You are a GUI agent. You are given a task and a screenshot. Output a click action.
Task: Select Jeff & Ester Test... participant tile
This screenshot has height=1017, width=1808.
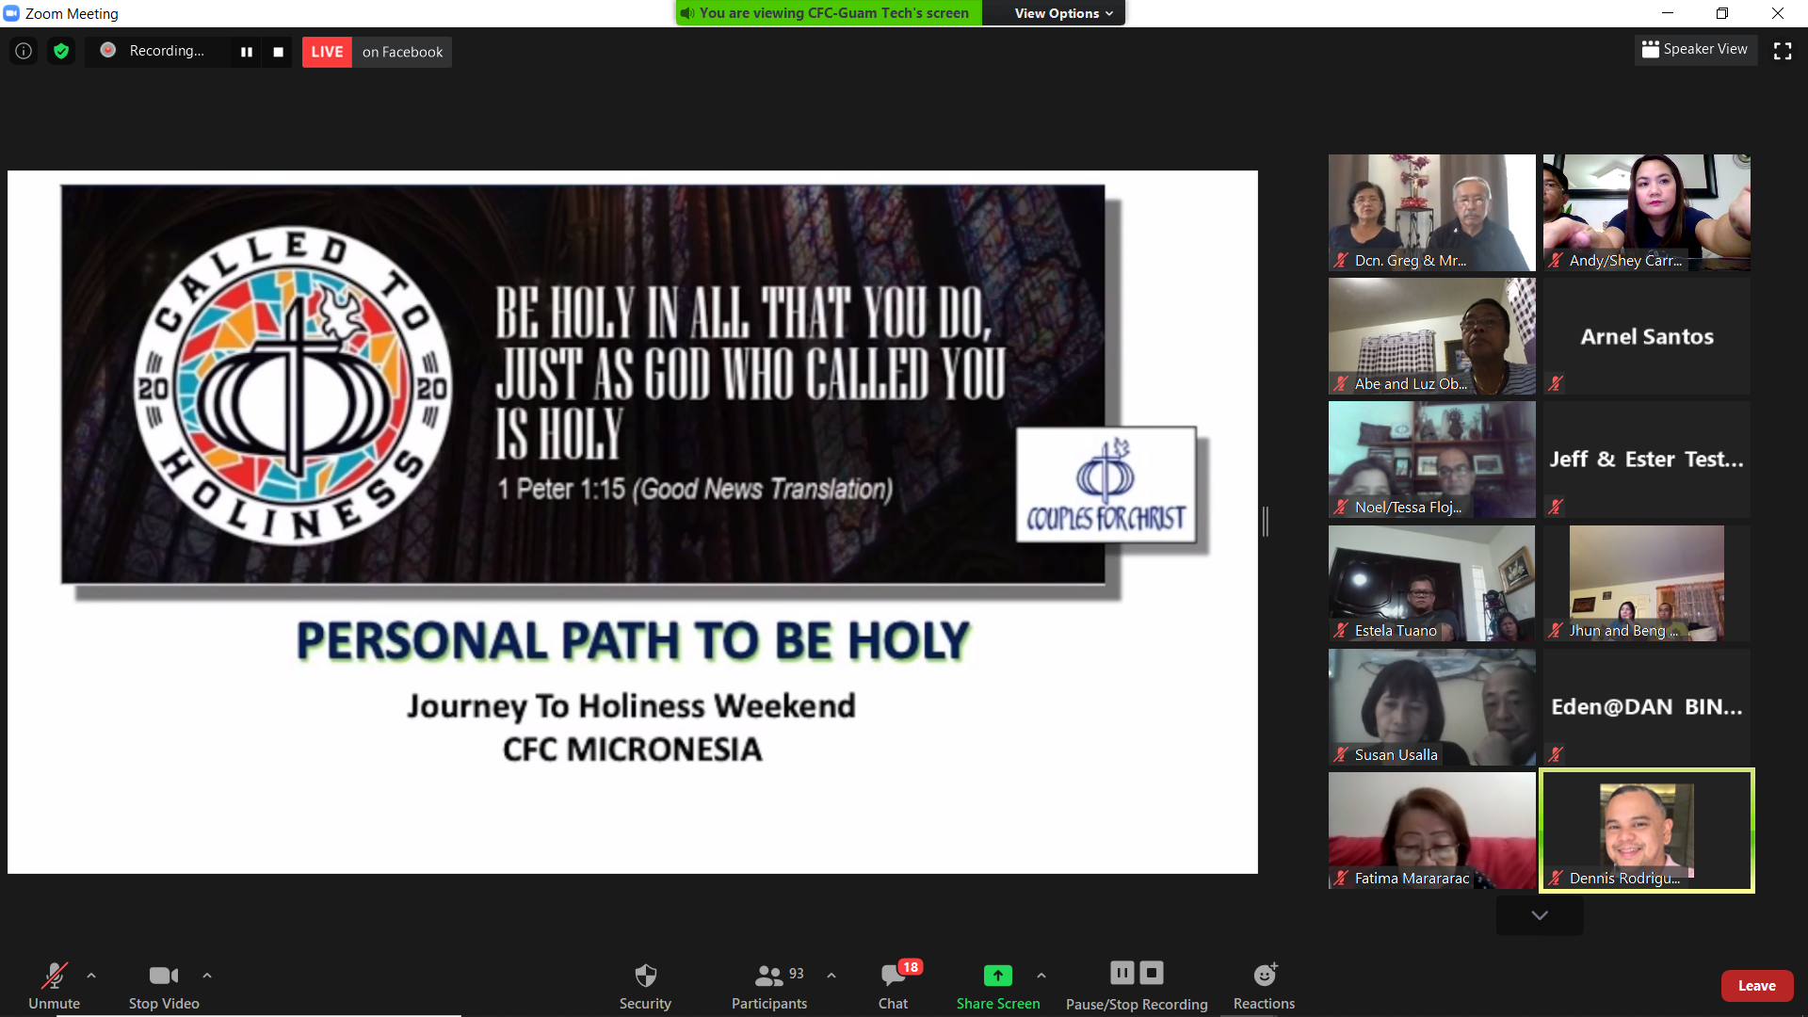(1646, 460)
